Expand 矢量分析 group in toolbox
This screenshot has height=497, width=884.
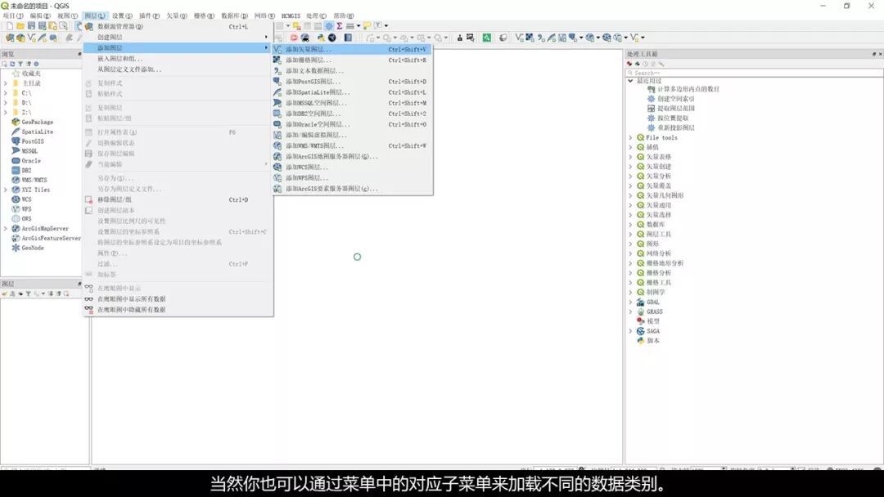coord(630,177)
